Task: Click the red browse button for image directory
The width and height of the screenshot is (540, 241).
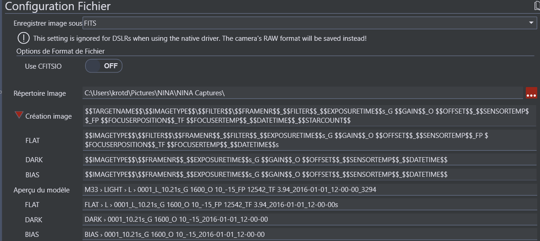Action: pyautogui.click(x=531, y=93)
